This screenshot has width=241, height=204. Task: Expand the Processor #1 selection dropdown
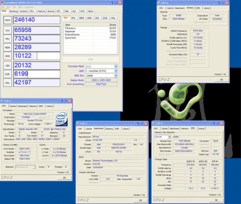34,167
